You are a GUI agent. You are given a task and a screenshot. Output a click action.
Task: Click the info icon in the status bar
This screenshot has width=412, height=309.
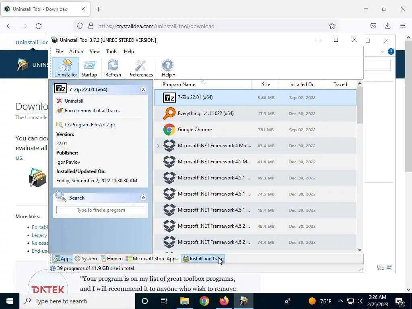coord(53,268)
